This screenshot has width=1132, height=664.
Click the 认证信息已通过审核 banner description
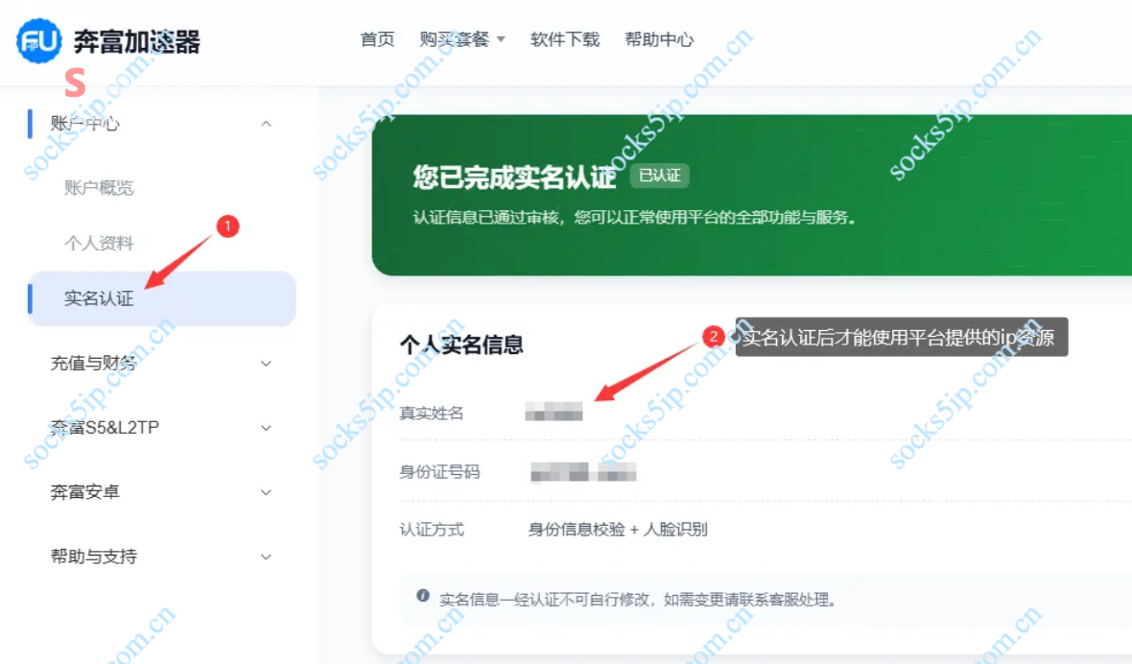tap(635, 217)
